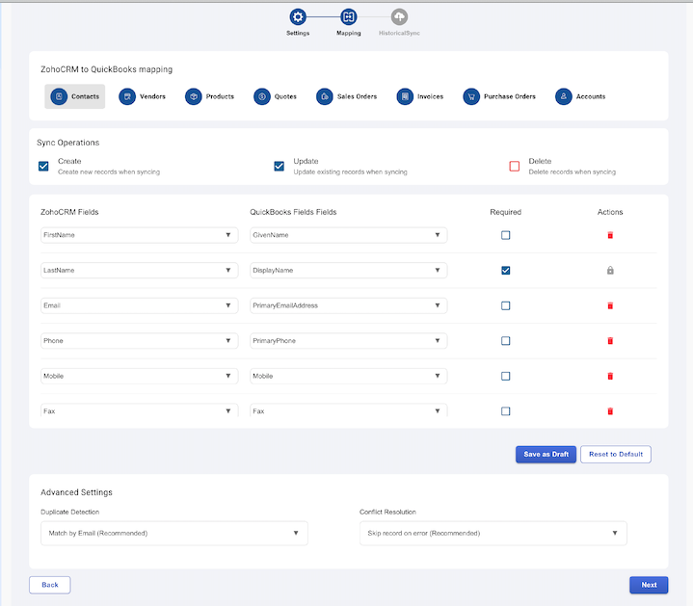693x606 pixels.
Task: Delete the Phone mapping row
Action: click(610, 340)
